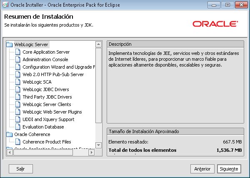Select the WebLogic Server tree node
The width and height of the screenshot is (250, 178).
[31, 44]
